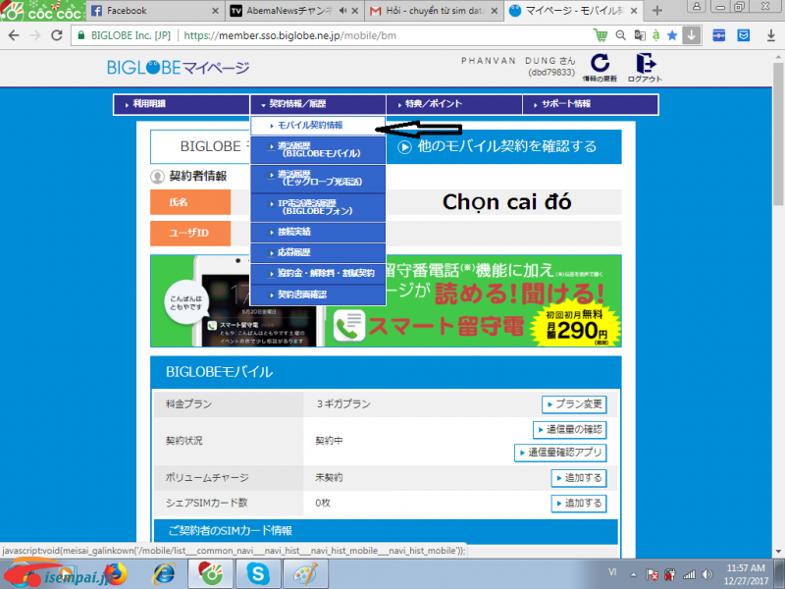The width and height of the screenshot is (785, 589).
Task: Click the '契約中' contract status text
Action: [329, 441]
